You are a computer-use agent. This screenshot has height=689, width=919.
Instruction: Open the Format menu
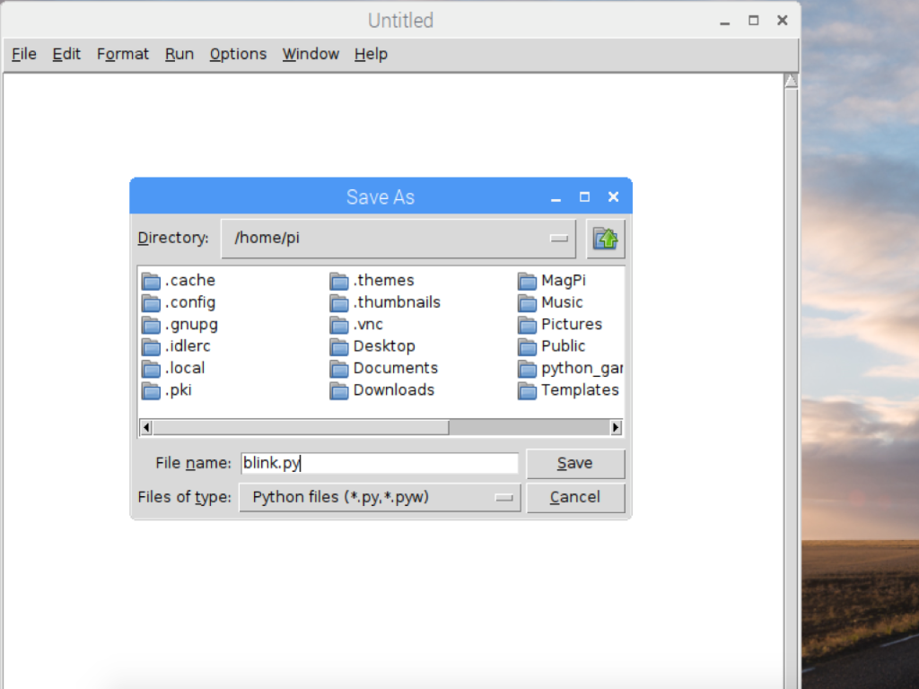(x=123, y=55)
